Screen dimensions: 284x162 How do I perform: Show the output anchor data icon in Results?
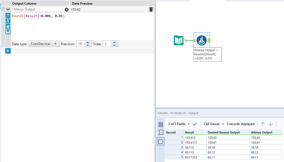160,141
